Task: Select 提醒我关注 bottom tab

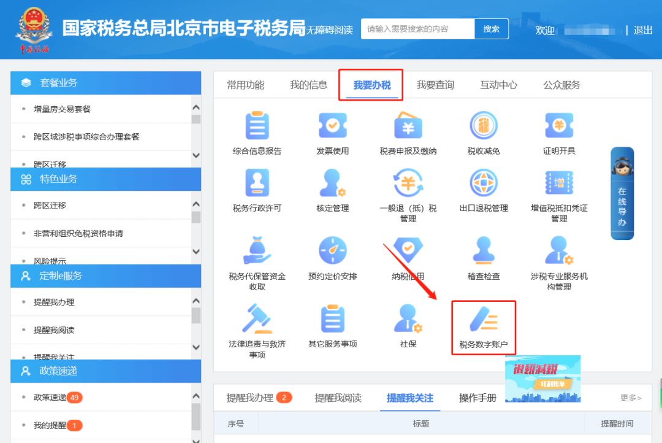Action: click(410, 398)
